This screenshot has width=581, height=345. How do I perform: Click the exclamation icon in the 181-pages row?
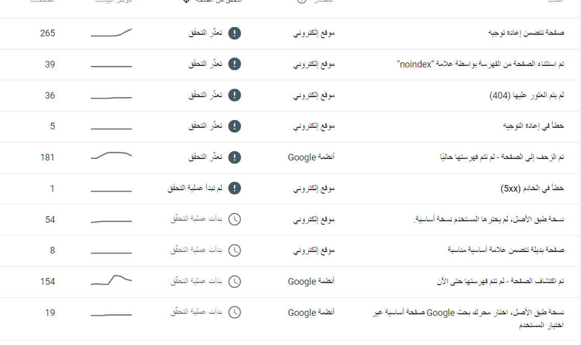click(x=234, y=157)
